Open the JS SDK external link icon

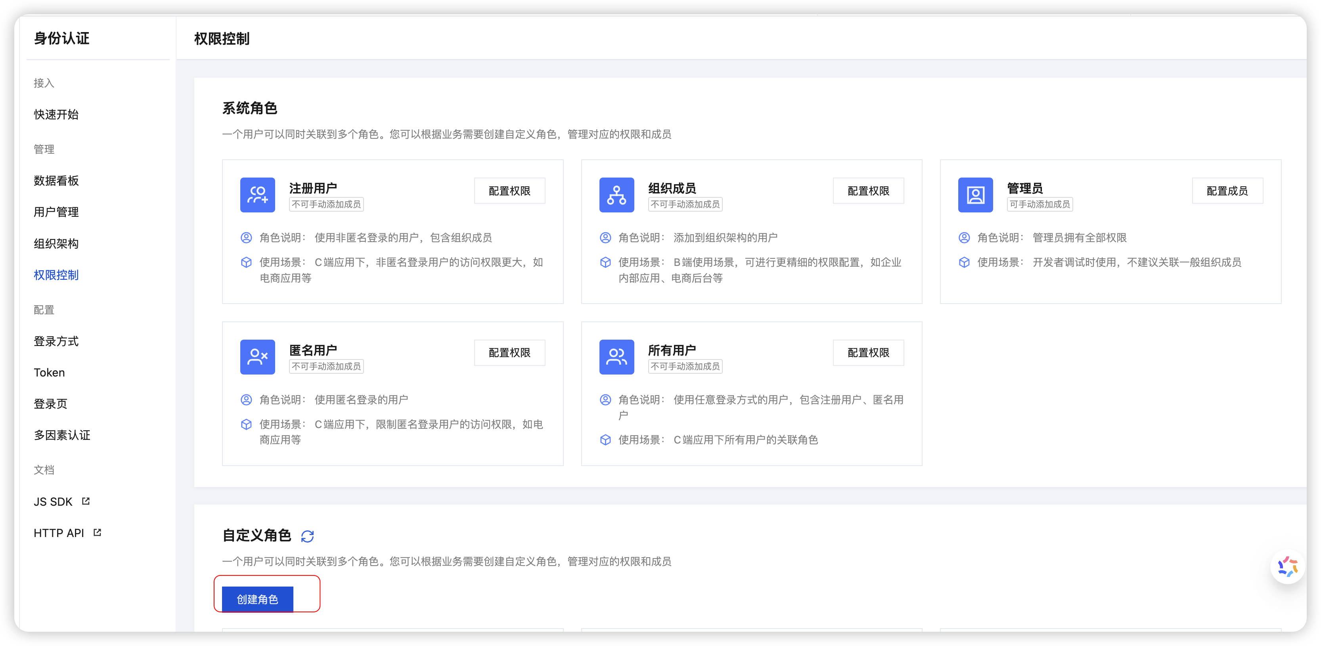85,501
